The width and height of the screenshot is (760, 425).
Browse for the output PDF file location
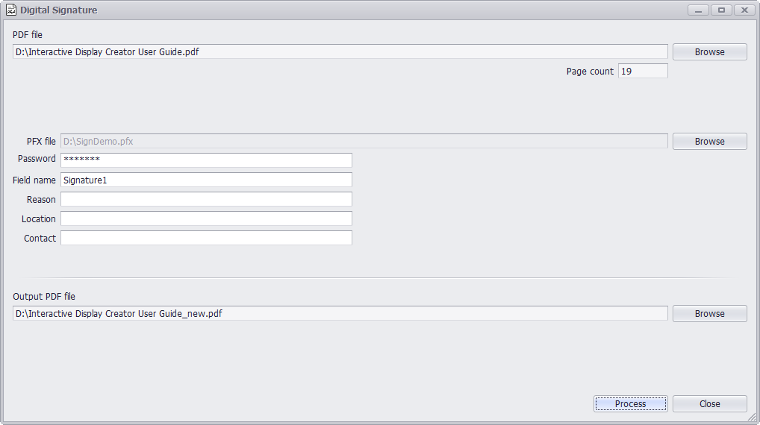[x=709, y=314]
